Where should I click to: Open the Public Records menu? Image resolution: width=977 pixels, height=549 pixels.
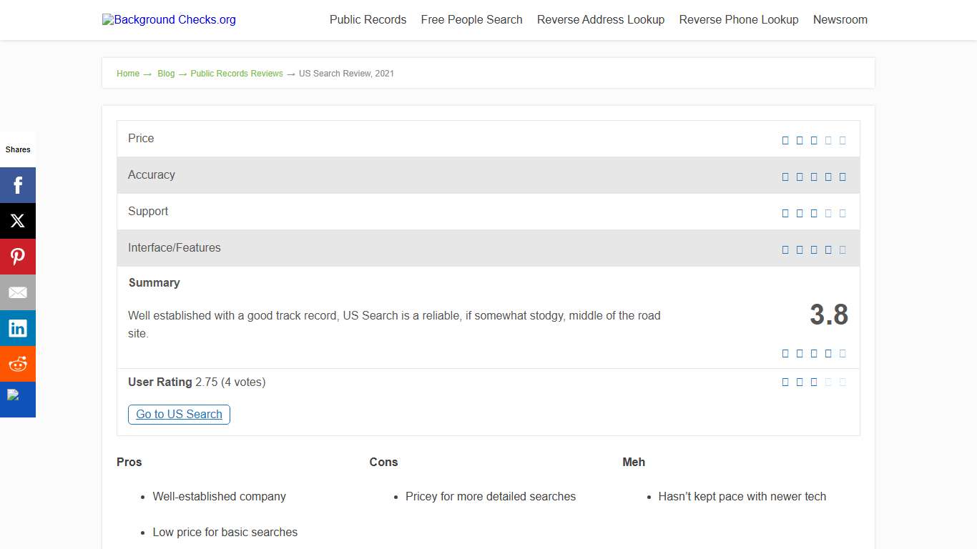coord(368,19)
